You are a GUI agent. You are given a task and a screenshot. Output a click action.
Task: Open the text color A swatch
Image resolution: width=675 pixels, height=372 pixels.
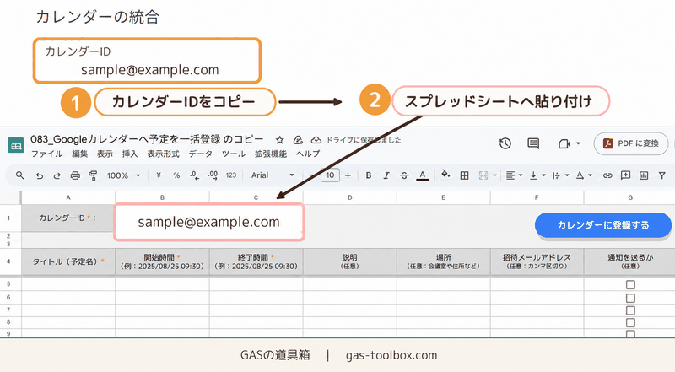[423, 175]
